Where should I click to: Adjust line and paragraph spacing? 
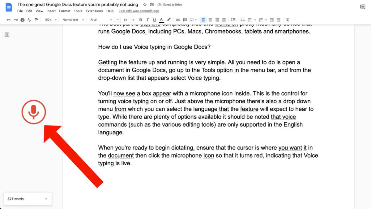[233, 20]
